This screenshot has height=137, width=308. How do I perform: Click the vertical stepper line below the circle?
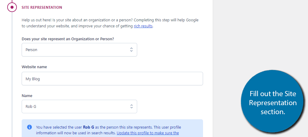(x=12, y=75)
